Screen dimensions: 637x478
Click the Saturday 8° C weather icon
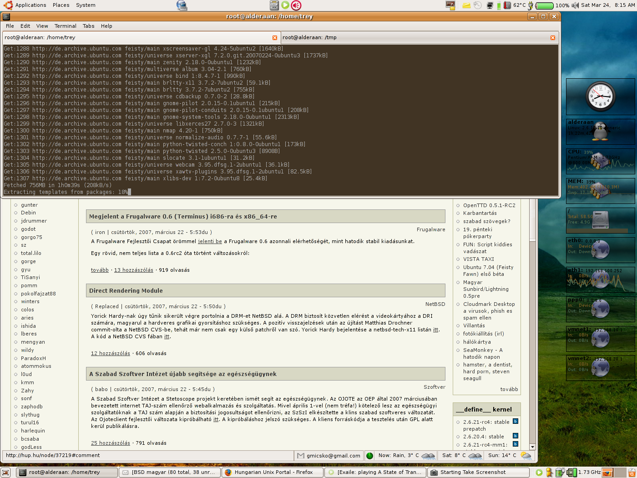[x=475, y=455]
